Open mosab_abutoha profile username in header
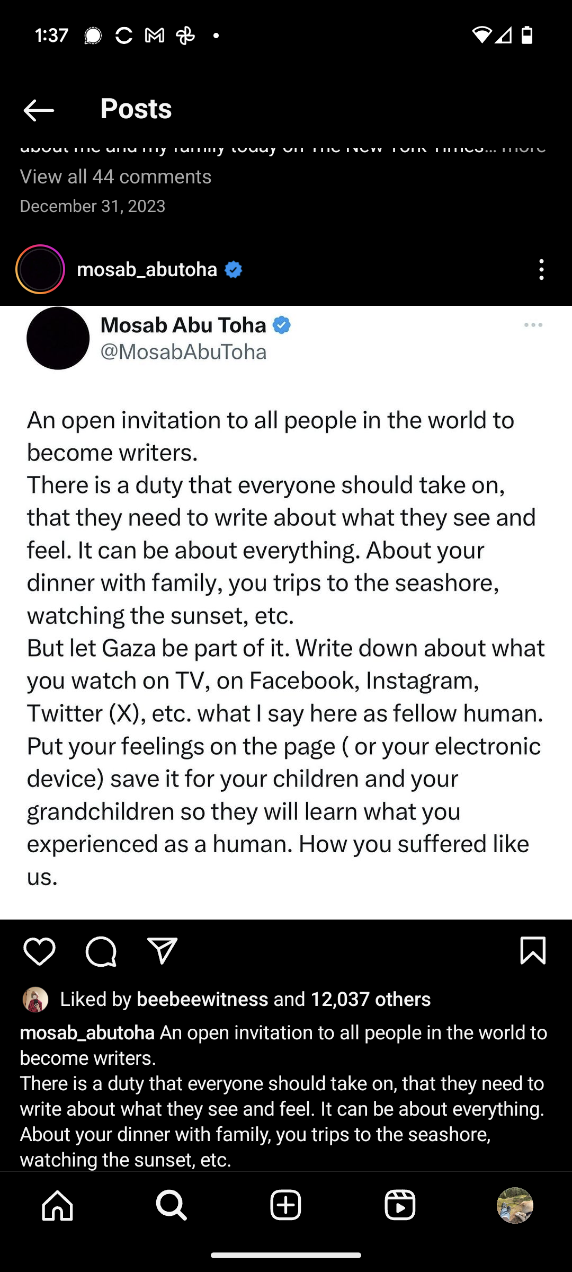Viewport: 572px width, 1272px height. tap(147, 270)
